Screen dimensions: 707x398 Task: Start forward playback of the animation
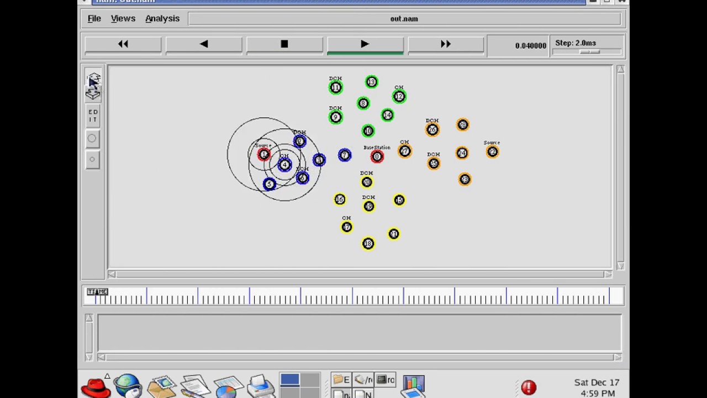click(365, 44)
